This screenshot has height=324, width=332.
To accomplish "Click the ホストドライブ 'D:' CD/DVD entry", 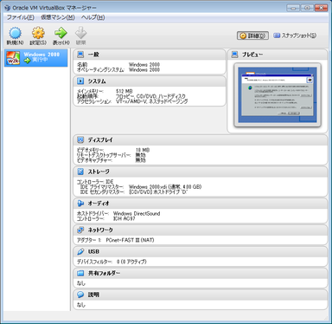I will [158, 191].
